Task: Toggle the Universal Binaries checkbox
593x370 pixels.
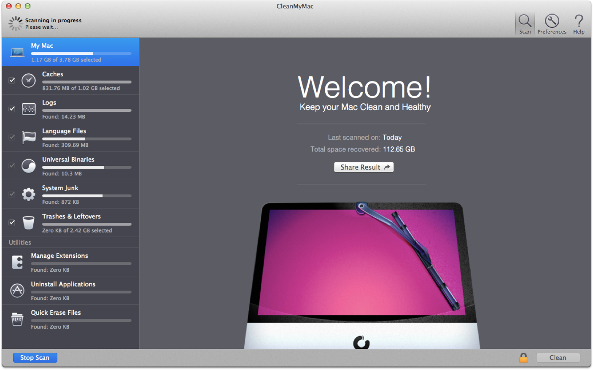Action: coord(12,166)
